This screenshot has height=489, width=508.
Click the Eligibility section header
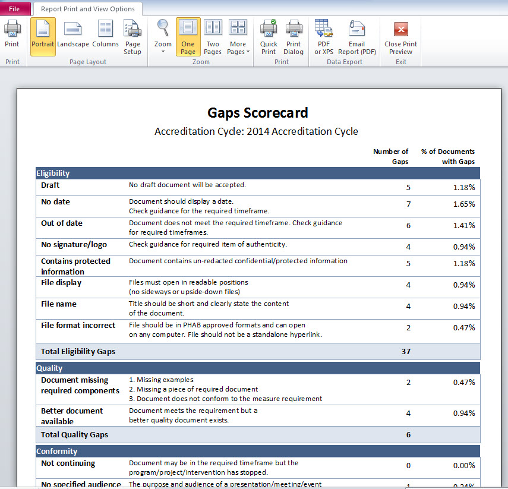tap(257, 173)
